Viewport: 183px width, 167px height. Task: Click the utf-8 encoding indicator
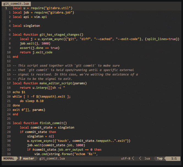[x=125, y=159]
